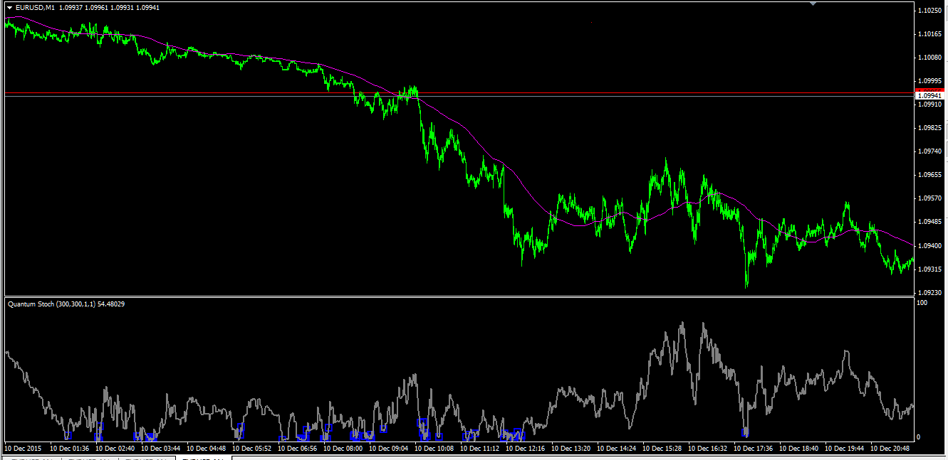This screenshot has height=460, width=948.
Task: Toggle the one-click trading arrow beside EURUSD,M1
Action: click(9, 7)
